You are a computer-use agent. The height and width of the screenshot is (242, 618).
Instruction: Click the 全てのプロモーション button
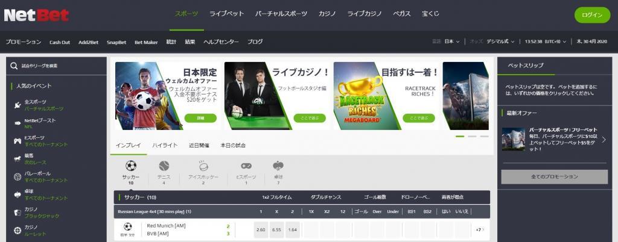554,177
